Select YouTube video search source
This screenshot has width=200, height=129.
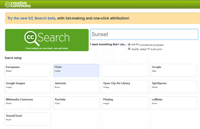click(x=76, y=103)
